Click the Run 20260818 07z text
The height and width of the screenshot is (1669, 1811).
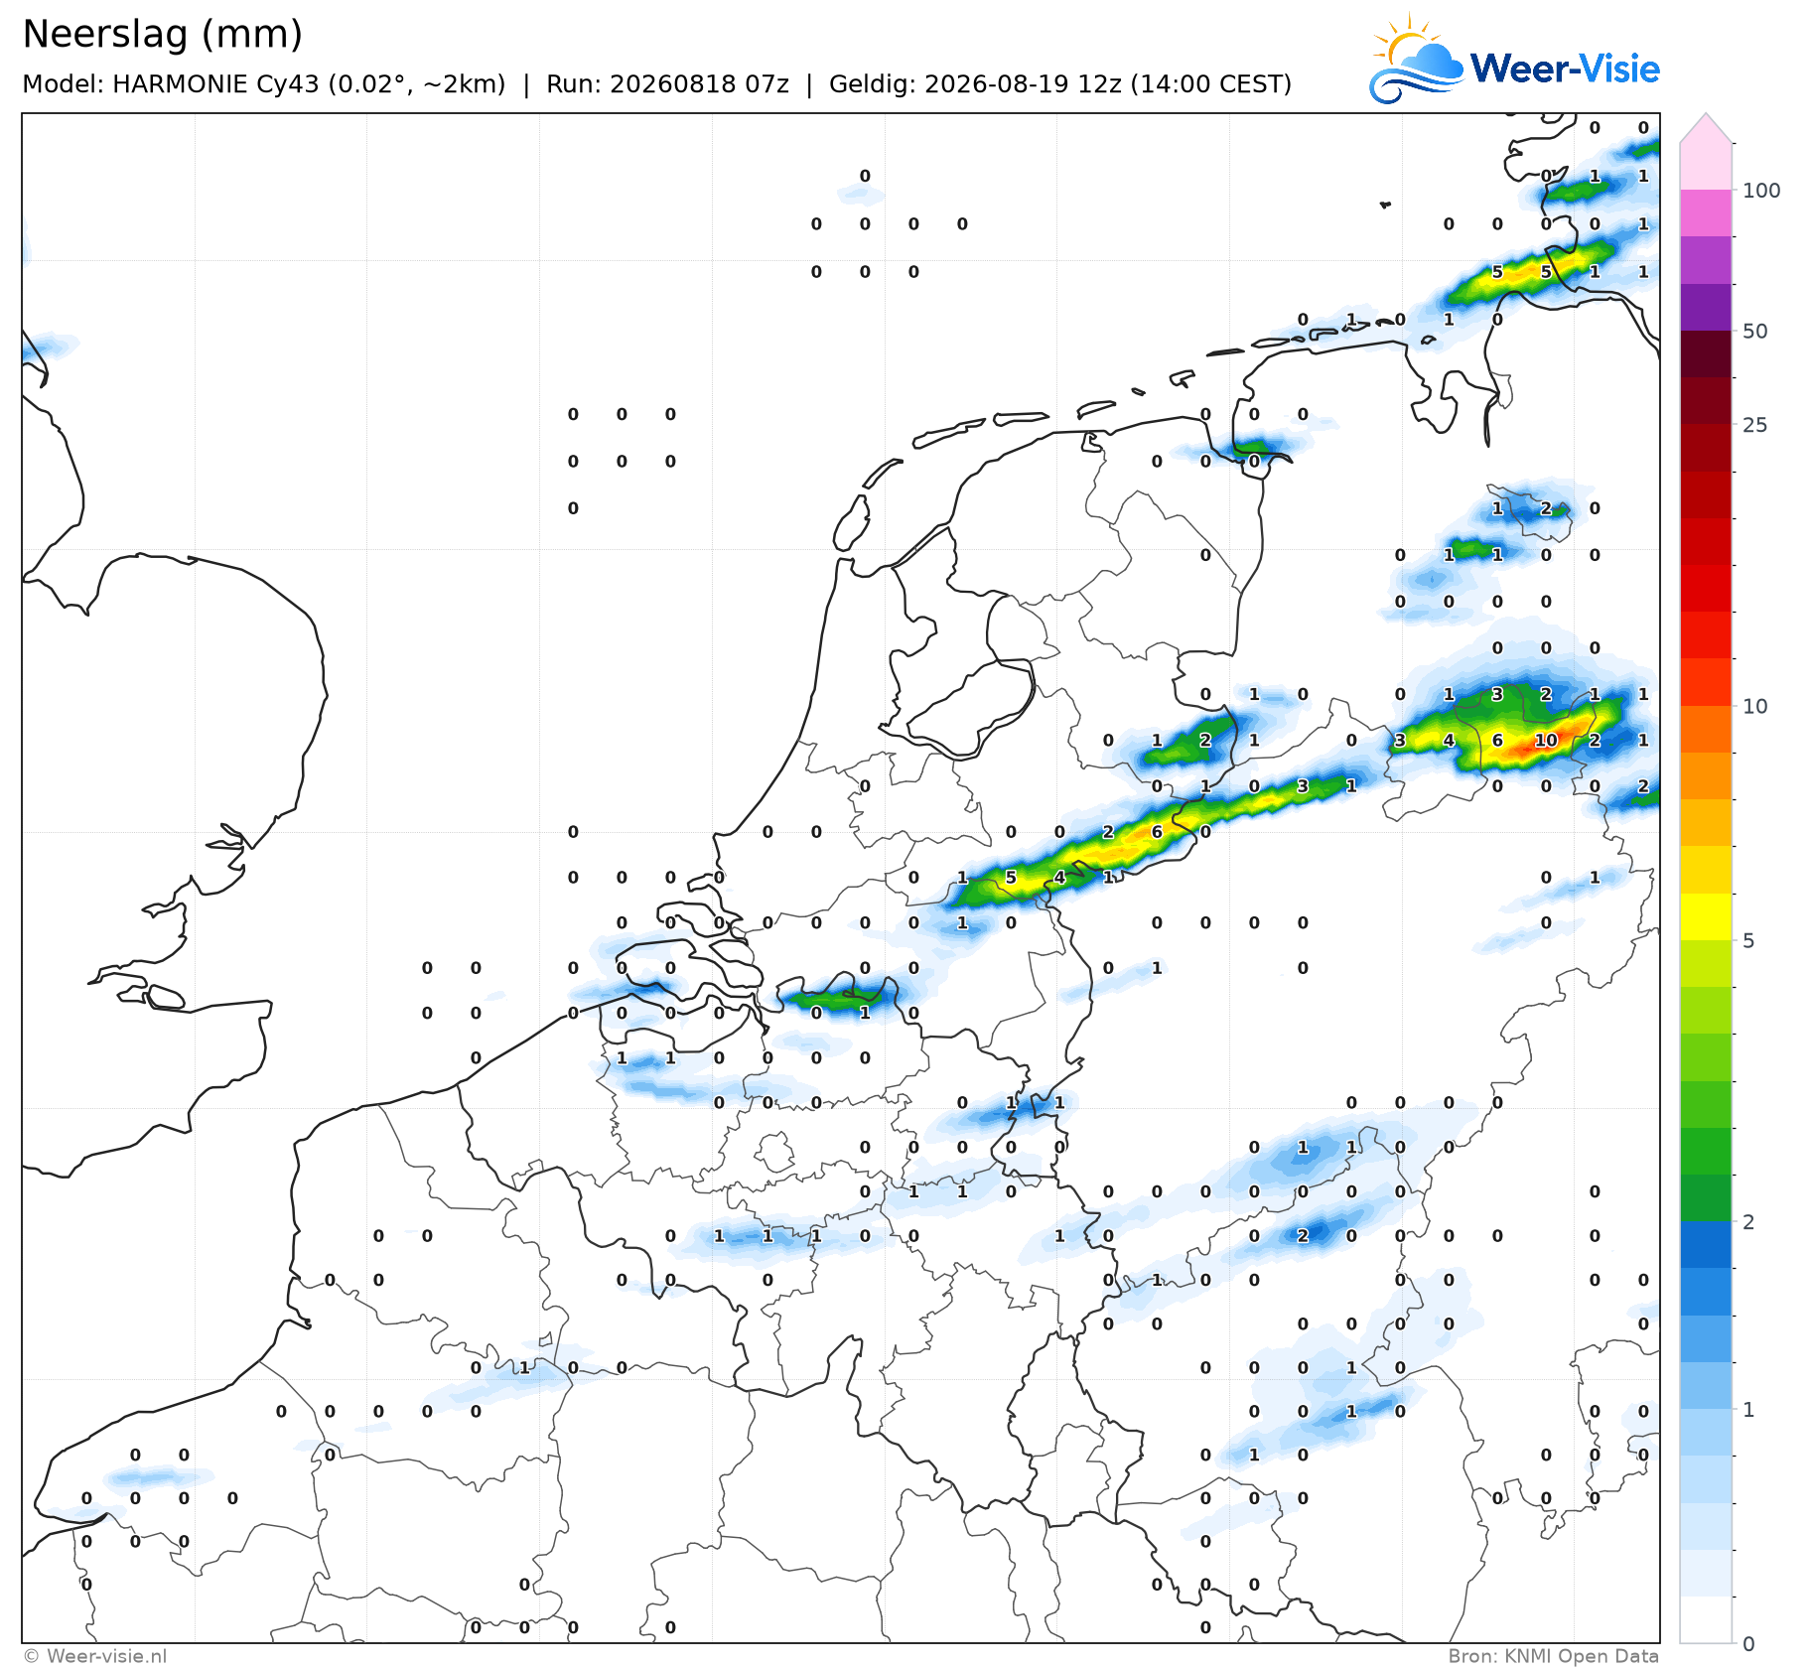point(667,84)
